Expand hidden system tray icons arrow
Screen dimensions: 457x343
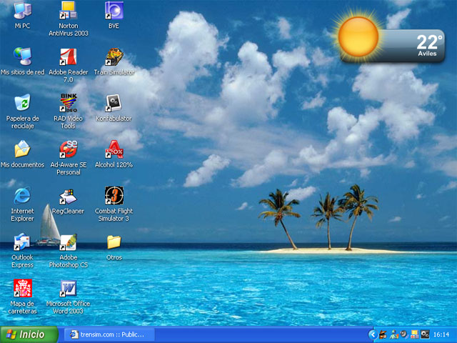(372, 334)
